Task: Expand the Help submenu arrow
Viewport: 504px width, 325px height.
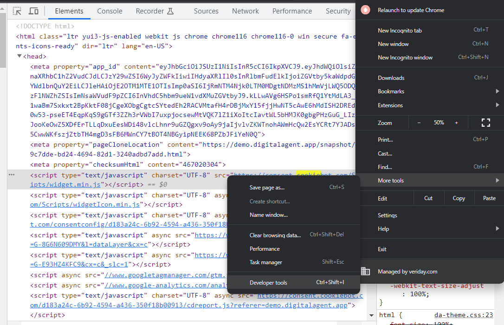Action: [x=497, y=228]
